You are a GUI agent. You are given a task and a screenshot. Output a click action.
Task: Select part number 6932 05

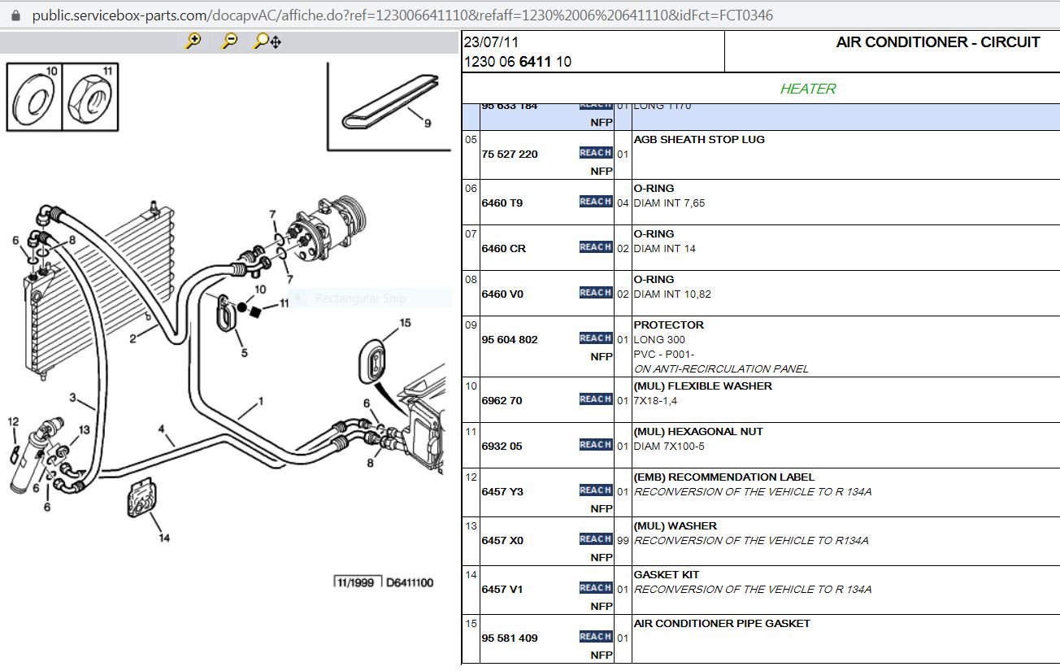pos(502,447)
